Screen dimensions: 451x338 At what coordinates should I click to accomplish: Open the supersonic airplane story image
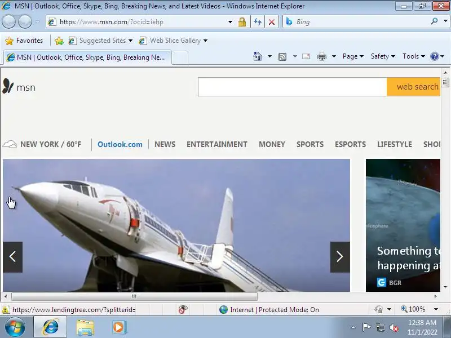pyautogui.click(x=176, y=225)
